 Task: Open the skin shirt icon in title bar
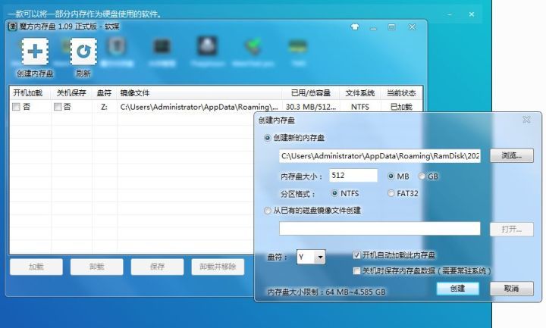tap(355, 27)
